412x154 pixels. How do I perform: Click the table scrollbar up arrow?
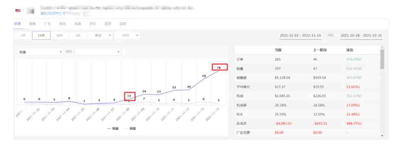[x=382, y=48]
